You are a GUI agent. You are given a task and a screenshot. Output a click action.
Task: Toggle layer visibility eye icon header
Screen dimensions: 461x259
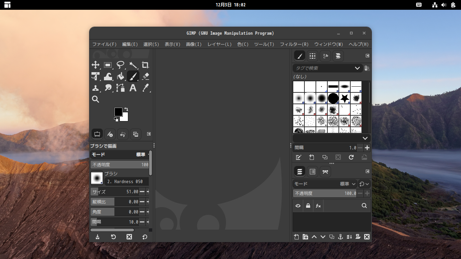click(x=298, y=206)
